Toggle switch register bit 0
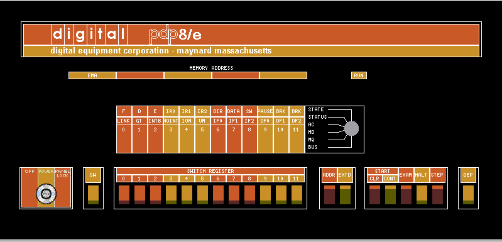 click(124, 195)
